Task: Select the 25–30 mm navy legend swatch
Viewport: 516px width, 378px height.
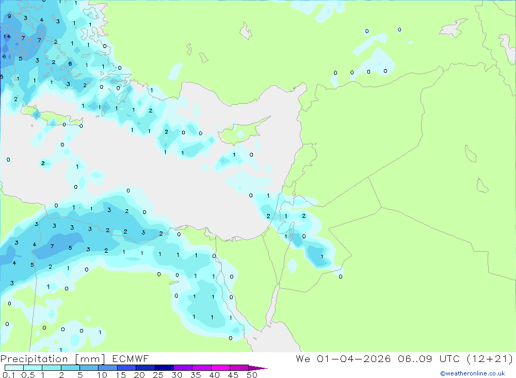Action: (164, 368)
